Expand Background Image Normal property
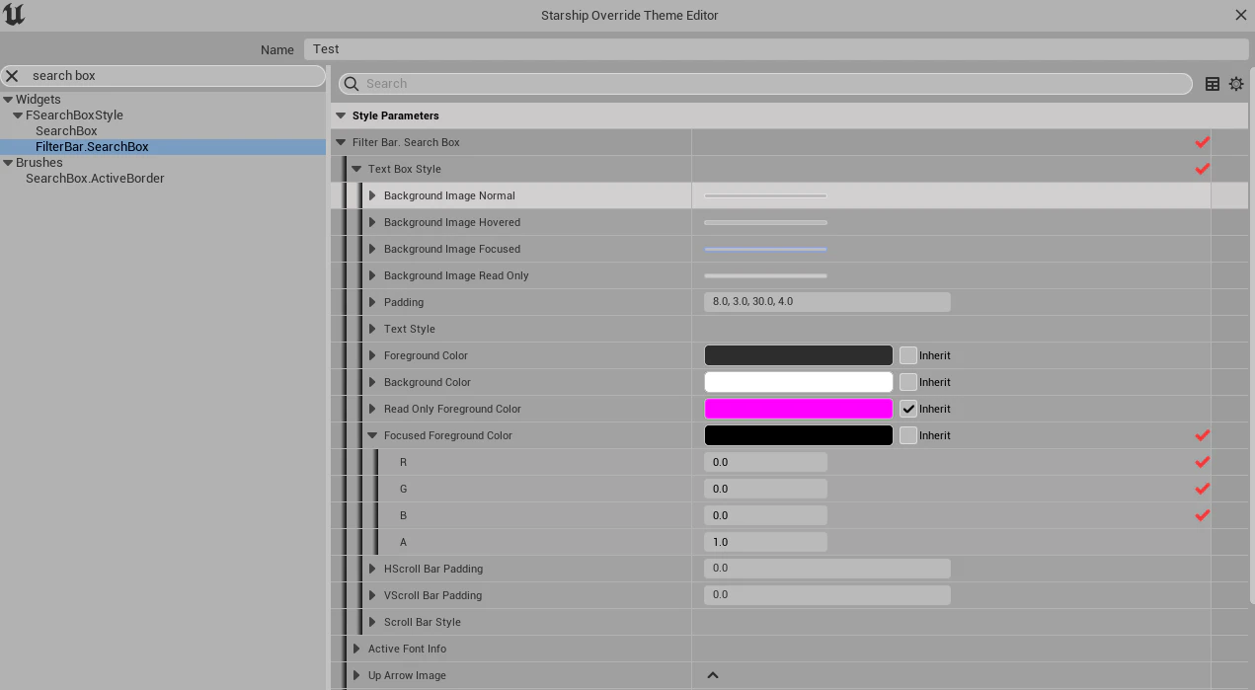Viewport: 1255px width, 690px height. pyautogui.click(x=372, y=195)
